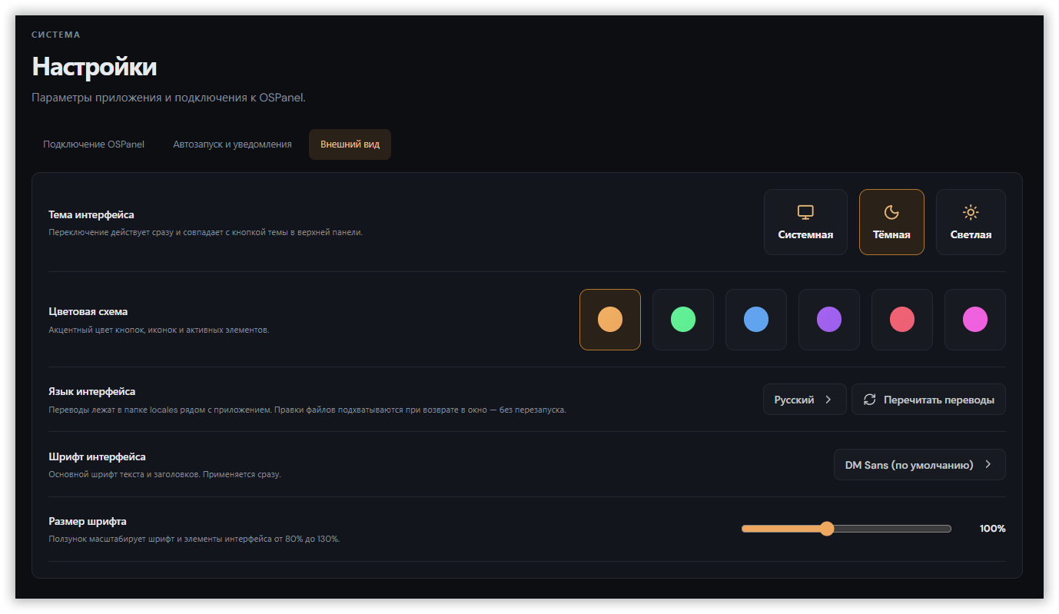Click the Внешний вид tab
Viewport: 1059px width, 614px height.
click(x=350, y=144)
